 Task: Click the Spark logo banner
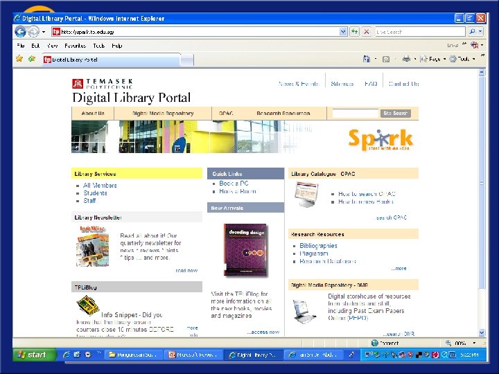[x=380, y=139]
